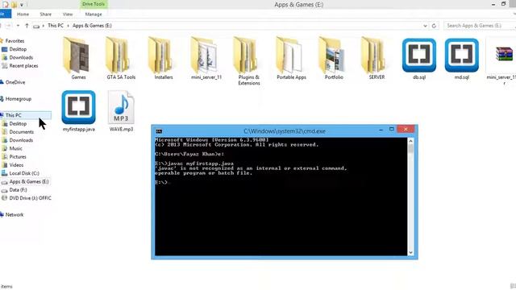516x290 pixels.
Task: Open the mini_server_11 folder
Action: (x=206, y=58)
